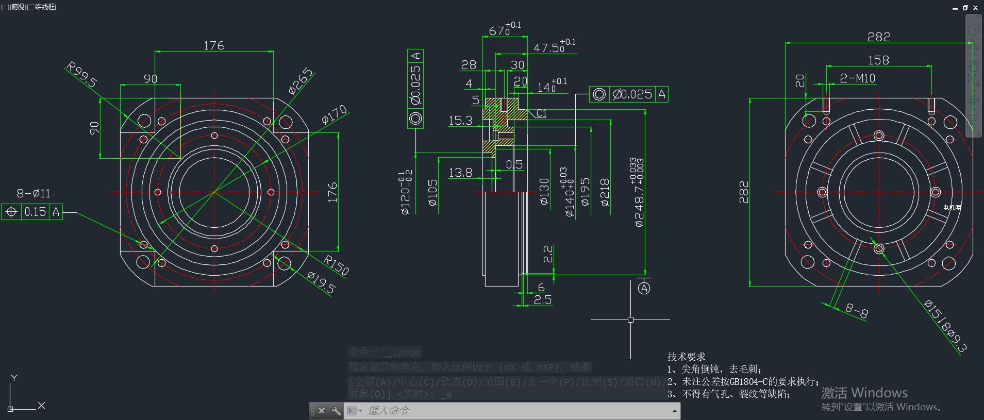This screenshot has width=984, height=420.
Task: Select the 8-Ø11 position tolerance 0.15 frame
Action: tap(32, 212)
